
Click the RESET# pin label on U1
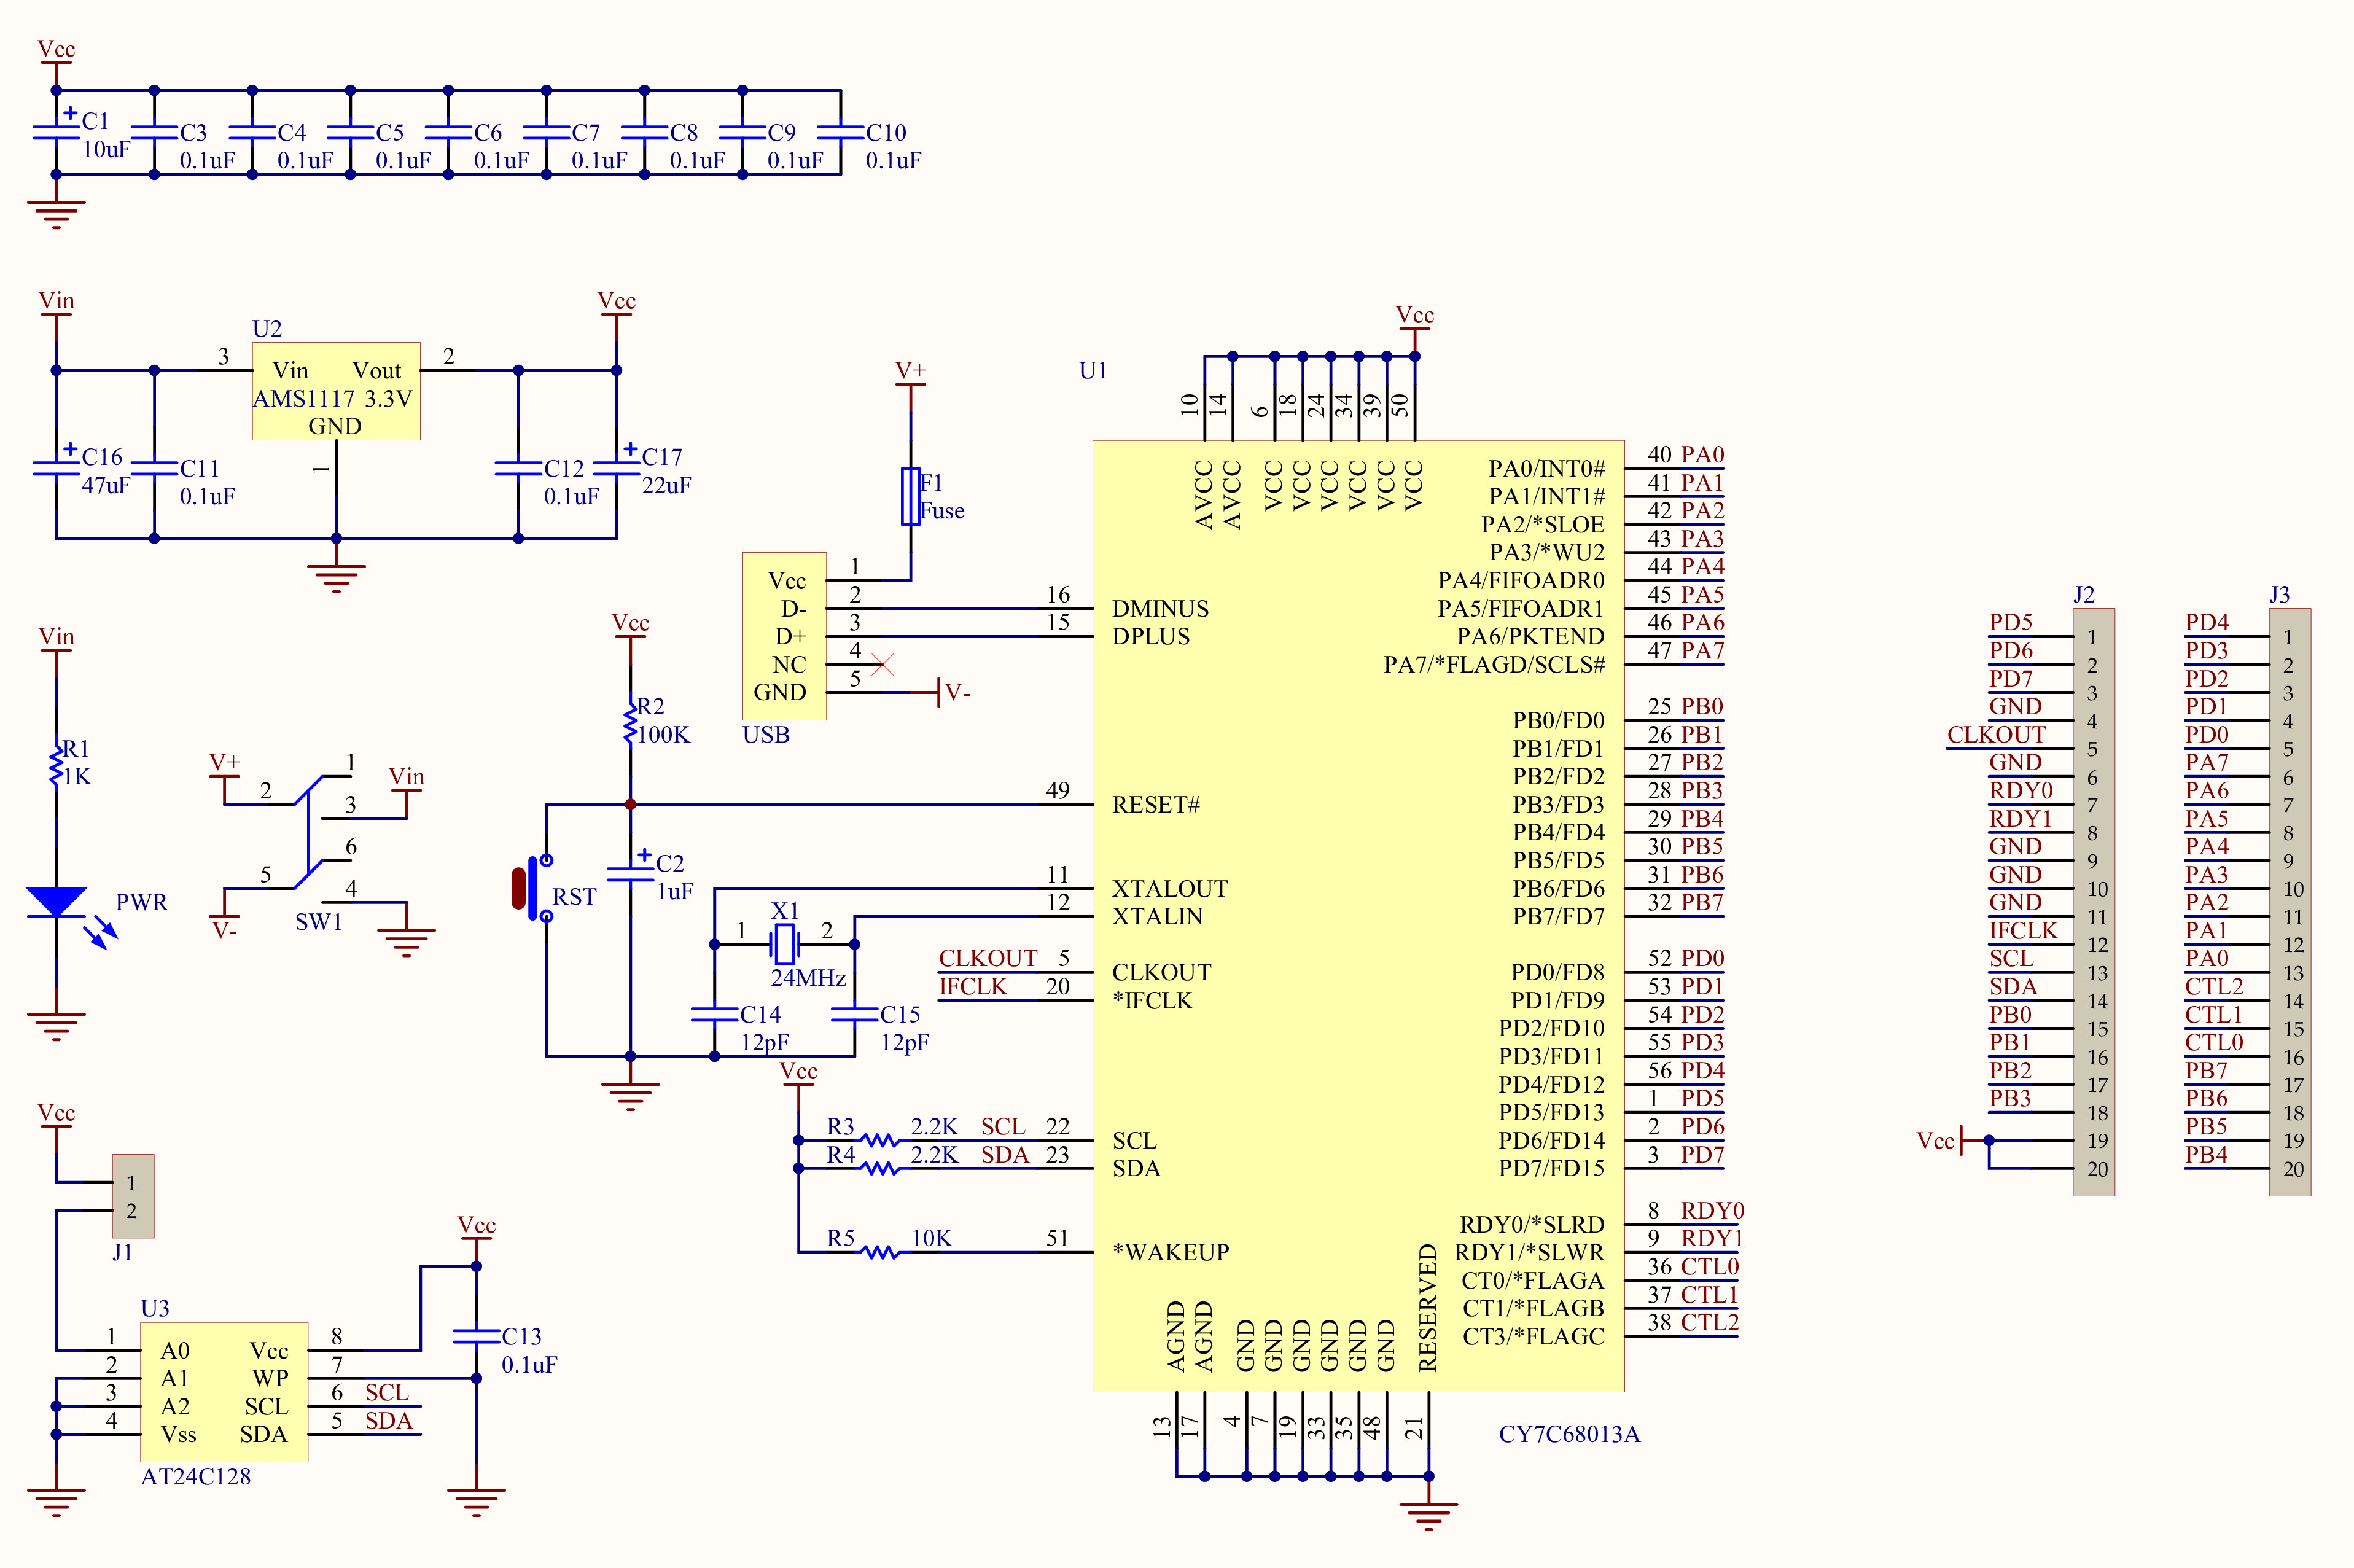click(1155, 805)
